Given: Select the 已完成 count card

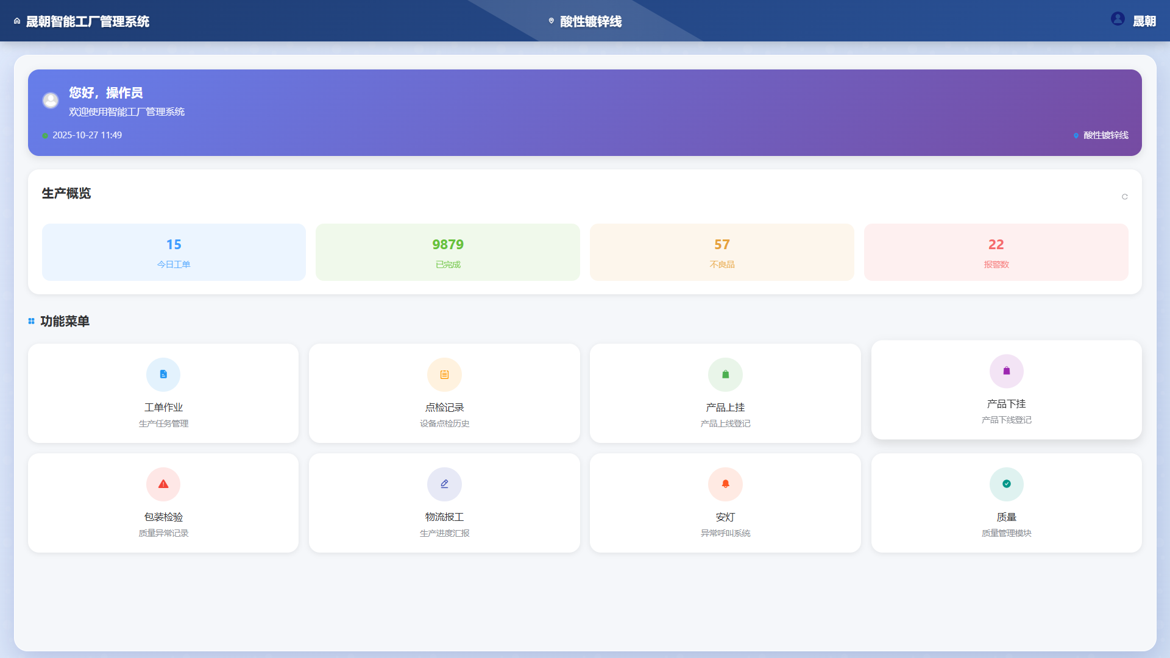Looking at the screenshot, I should coord(448,252).
